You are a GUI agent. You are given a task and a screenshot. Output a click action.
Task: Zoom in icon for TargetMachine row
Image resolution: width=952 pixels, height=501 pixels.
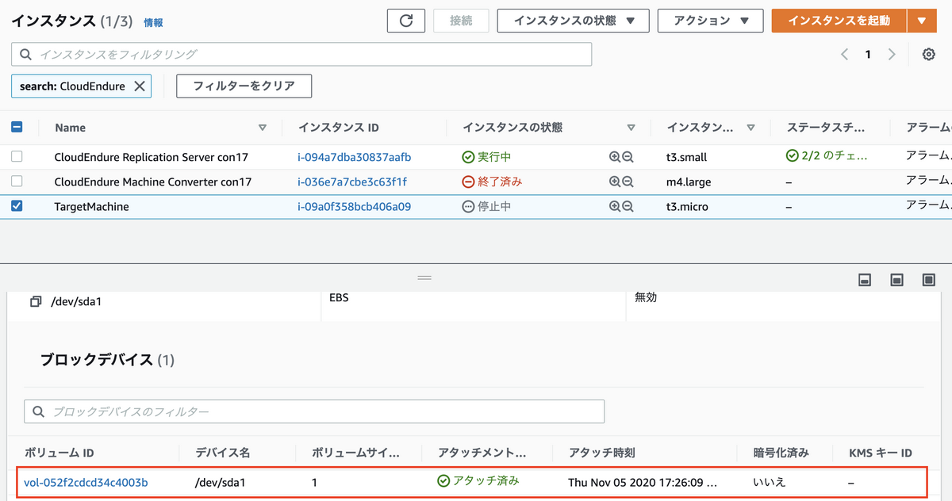point(615,206)
